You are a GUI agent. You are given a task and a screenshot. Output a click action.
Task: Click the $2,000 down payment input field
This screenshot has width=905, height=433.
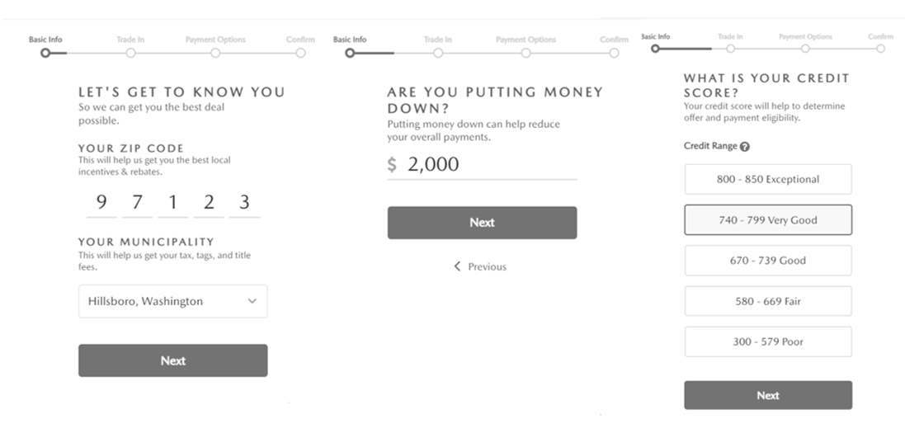tap(482, 164)
